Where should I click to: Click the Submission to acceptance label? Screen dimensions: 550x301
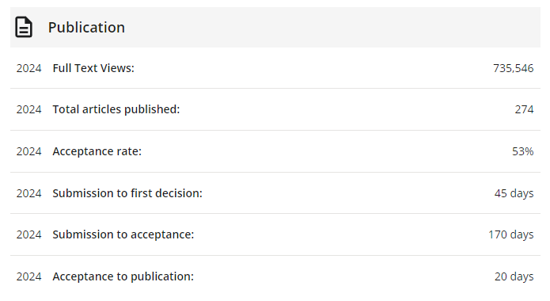[123, 234]
